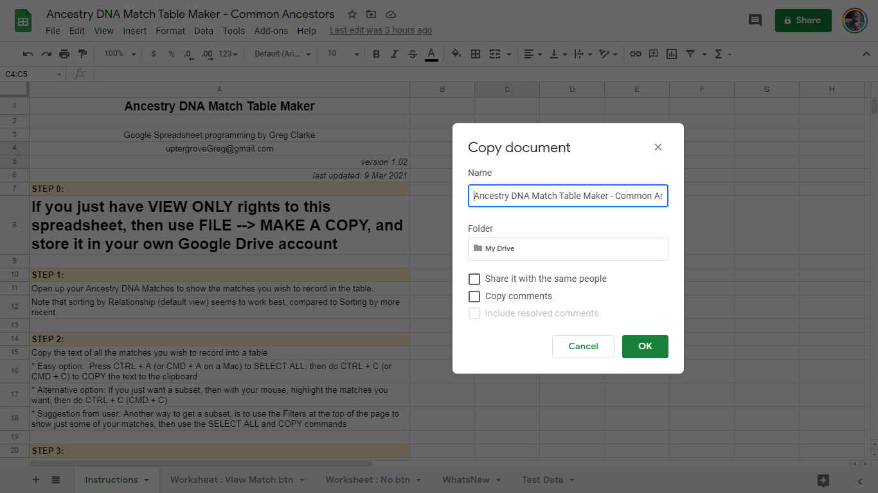Click the Functions sigma icon
The width and height of the screenshot is (878, 493).
coord(719,54)
